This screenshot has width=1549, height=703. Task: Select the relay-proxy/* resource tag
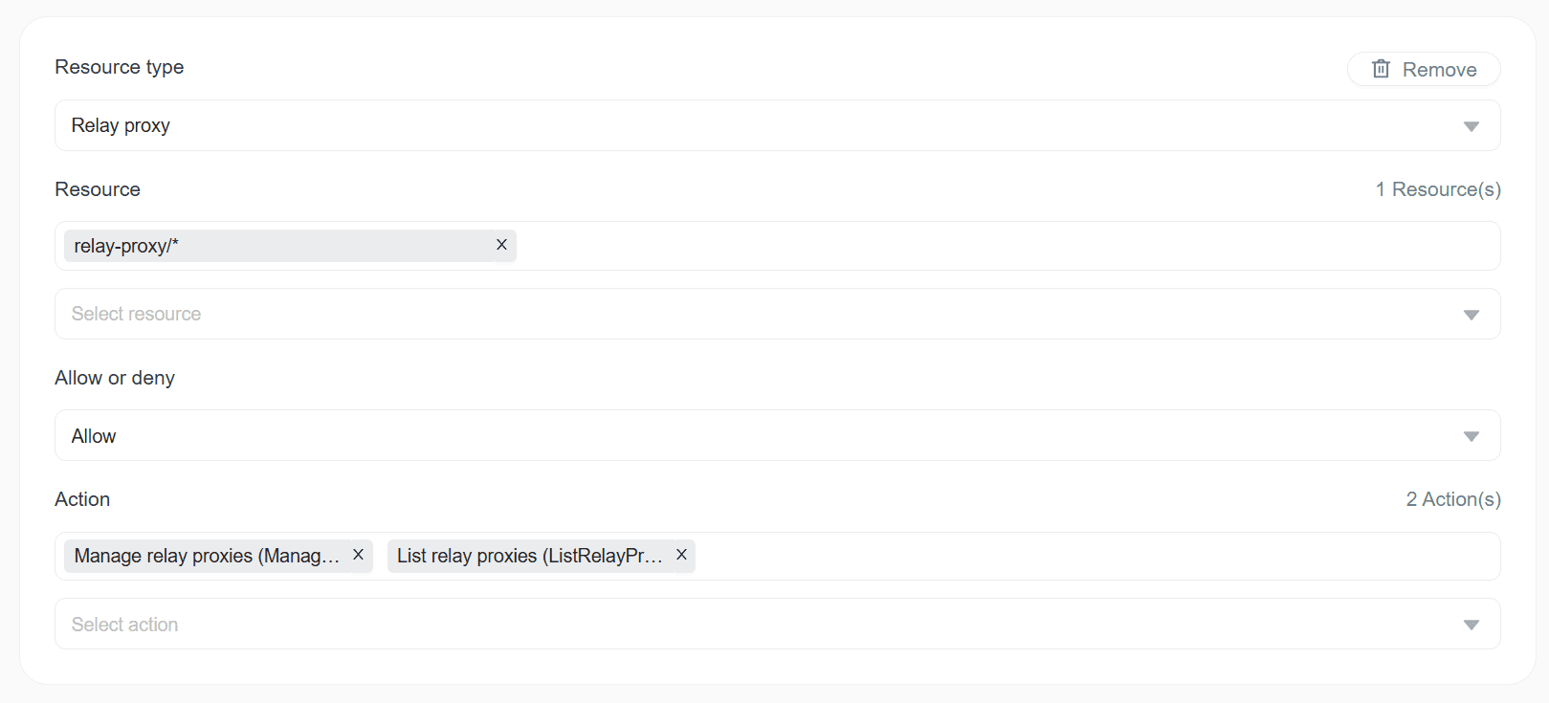[x=277, y=246]
